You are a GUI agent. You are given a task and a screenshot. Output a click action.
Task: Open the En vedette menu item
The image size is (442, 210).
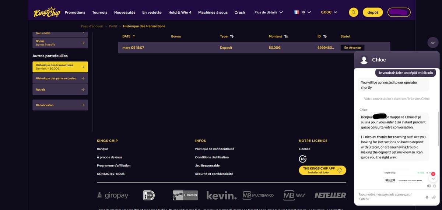point(152,12)
